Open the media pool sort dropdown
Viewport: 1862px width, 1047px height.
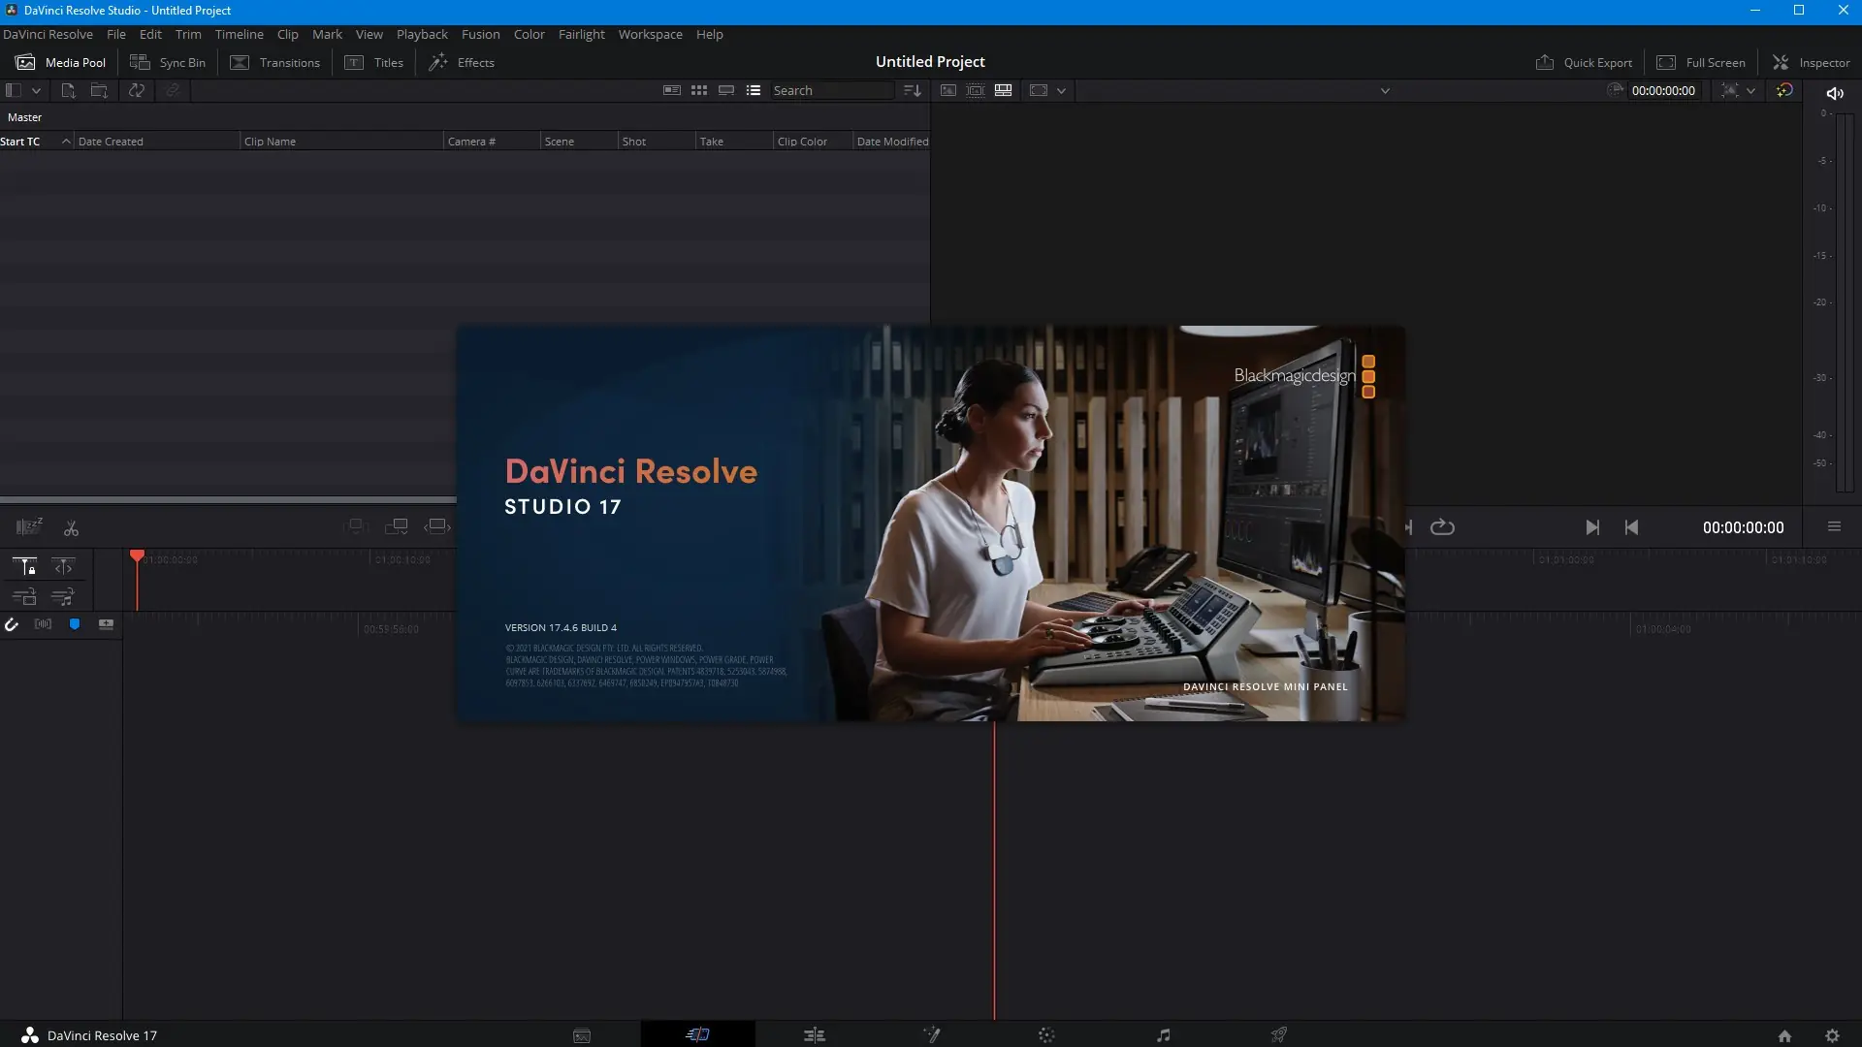[912, 90]
